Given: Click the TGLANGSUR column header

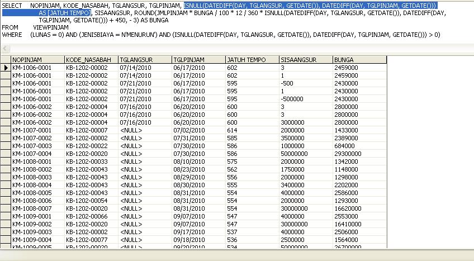Looking at the screenshot, I should [145, 60].
